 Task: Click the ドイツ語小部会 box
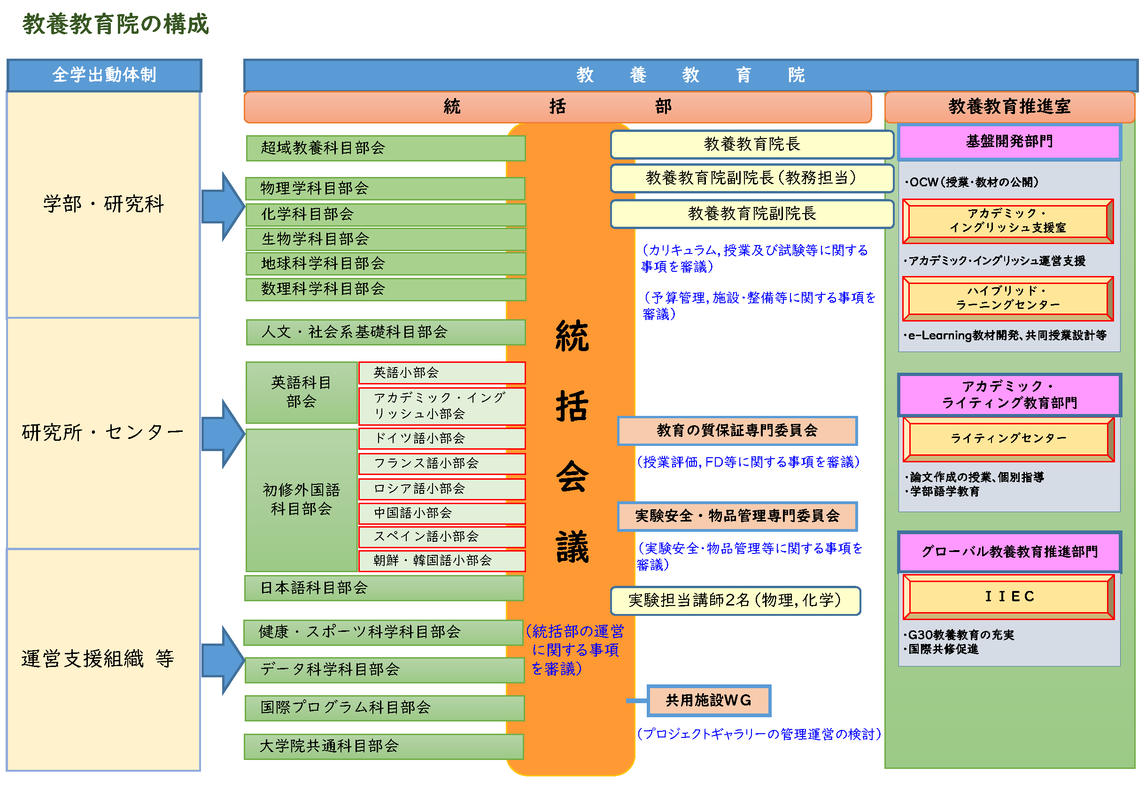(x=442, y=438)
